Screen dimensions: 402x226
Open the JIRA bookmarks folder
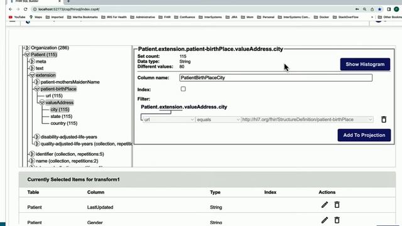(x=232, y=17)
